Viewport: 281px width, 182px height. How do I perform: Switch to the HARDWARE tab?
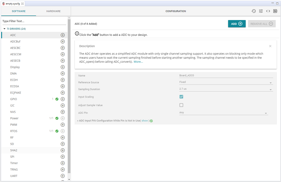pyautogui.click(x=53, y=11)
